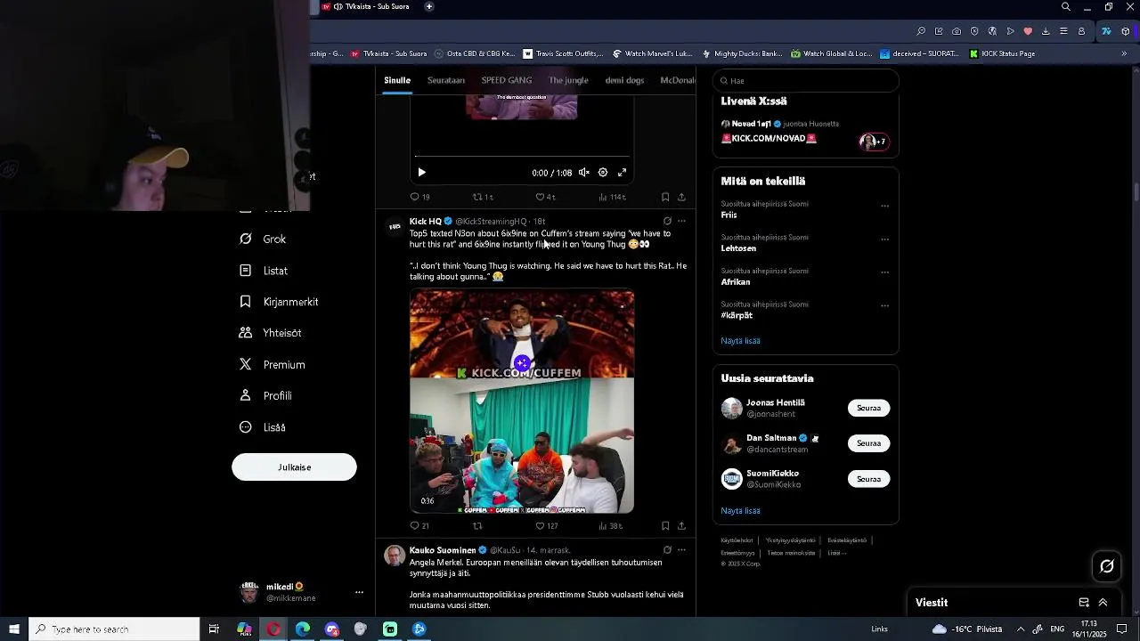Open Listat in the sidebar
This screenshot has height=641, width=1140.
tap(264, 271)
